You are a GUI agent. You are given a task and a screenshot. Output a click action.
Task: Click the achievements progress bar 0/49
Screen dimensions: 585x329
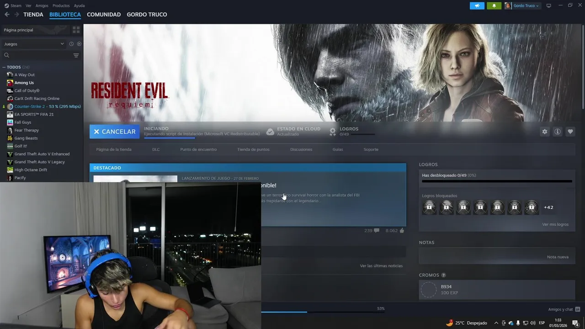click(x=497, y=181)
